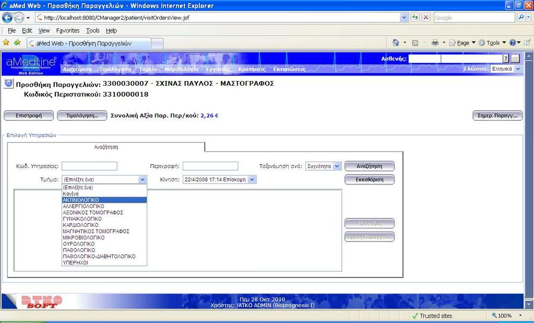Viewport: 534px width, 323px height.
Task: Select ΑΞΟΝΙΚΟΣ ΤΟΜΟΓΡΑΦΟΣ in department list
Action: tap(104, 213)
